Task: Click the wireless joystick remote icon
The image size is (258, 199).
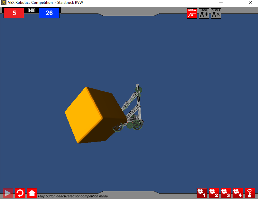Action: (x=250, y=193)
